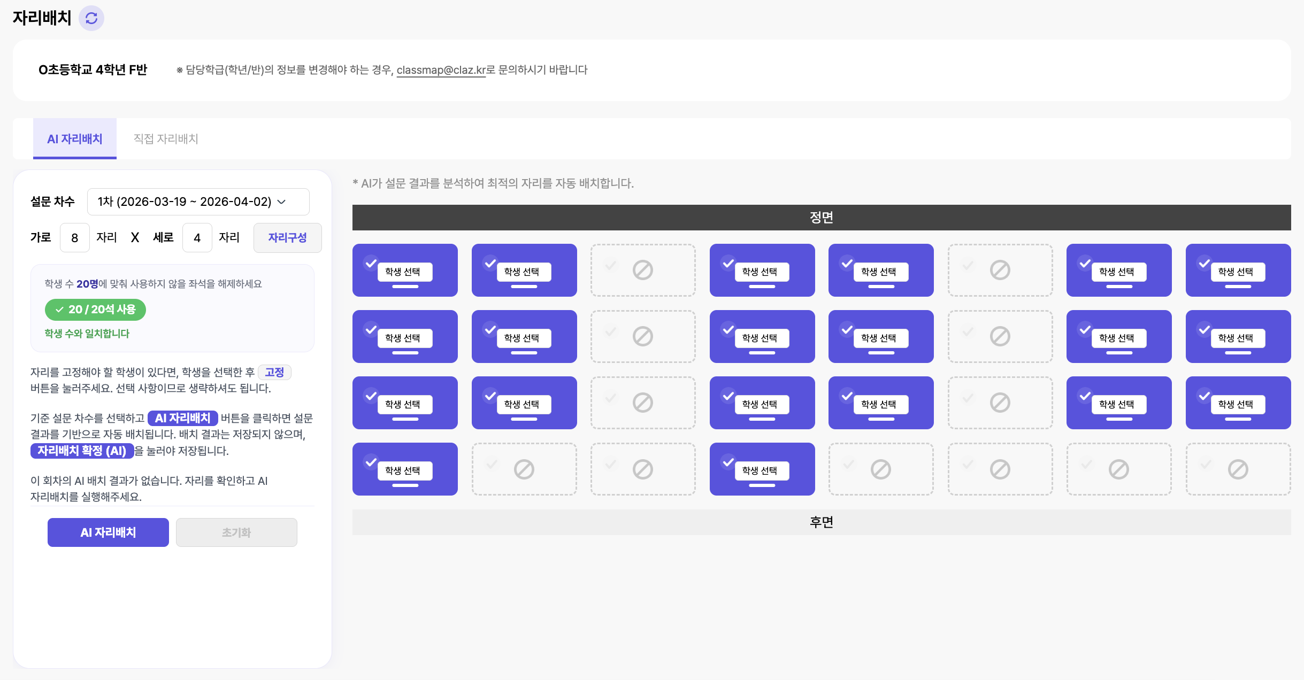The width and height of the screenshot is (1304, 680).
Task: Uncheck the seat in row 3, column 1
Action: tap(371, 396)
